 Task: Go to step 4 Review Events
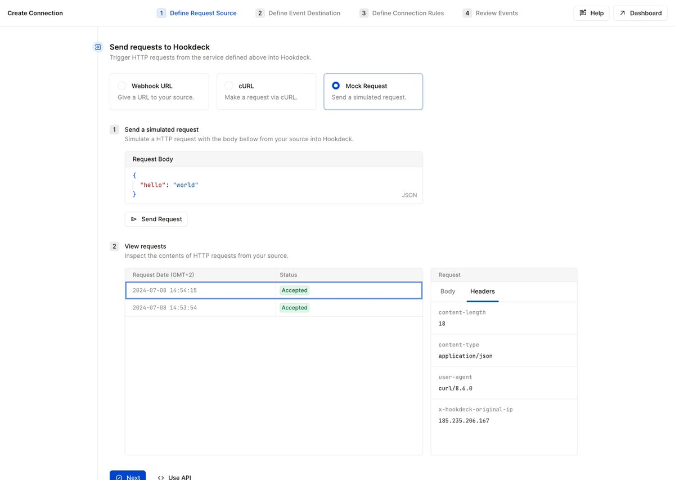point(490,13)
